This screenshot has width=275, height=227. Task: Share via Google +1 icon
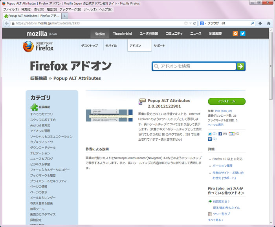[232, 134]
